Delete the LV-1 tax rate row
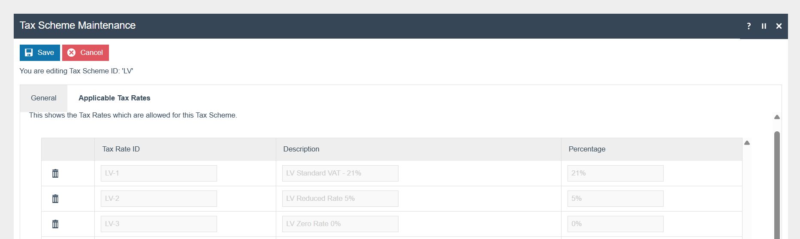This screenshot has width=800, height=239. pyautogui.click(x=55, y=173)
